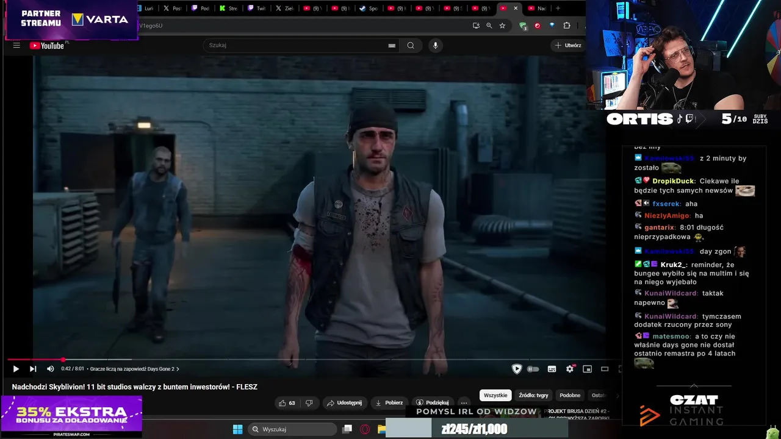Open more actions three-dot menu
Viewport: 781px width, 439px height.
click(x=464, y=403)
